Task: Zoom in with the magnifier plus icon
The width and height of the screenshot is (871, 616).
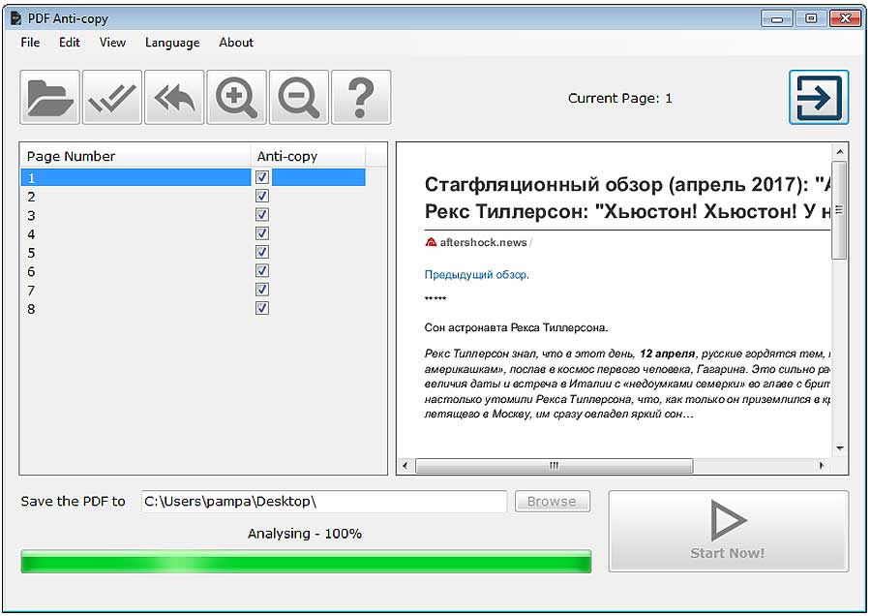Action: click(237, 97)
